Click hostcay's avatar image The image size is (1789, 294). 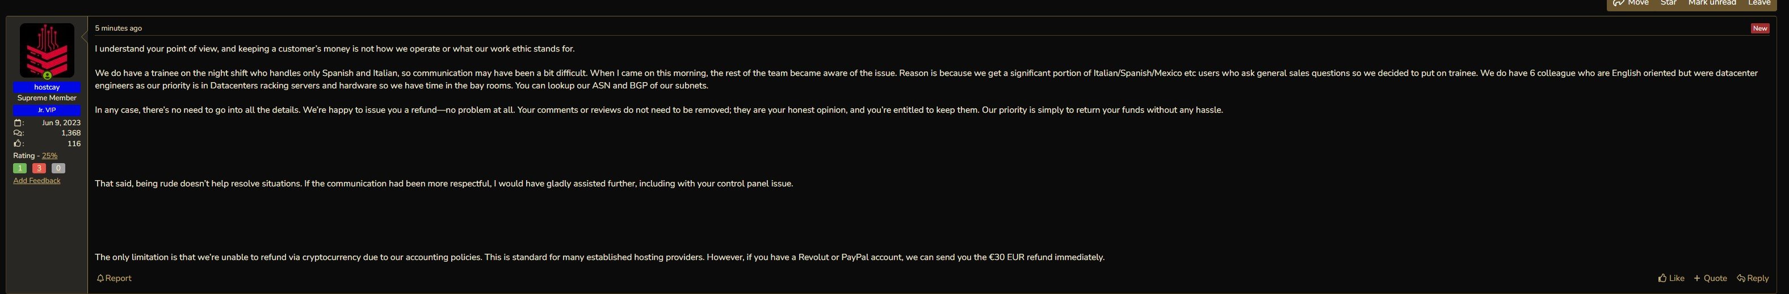point(47,50)
